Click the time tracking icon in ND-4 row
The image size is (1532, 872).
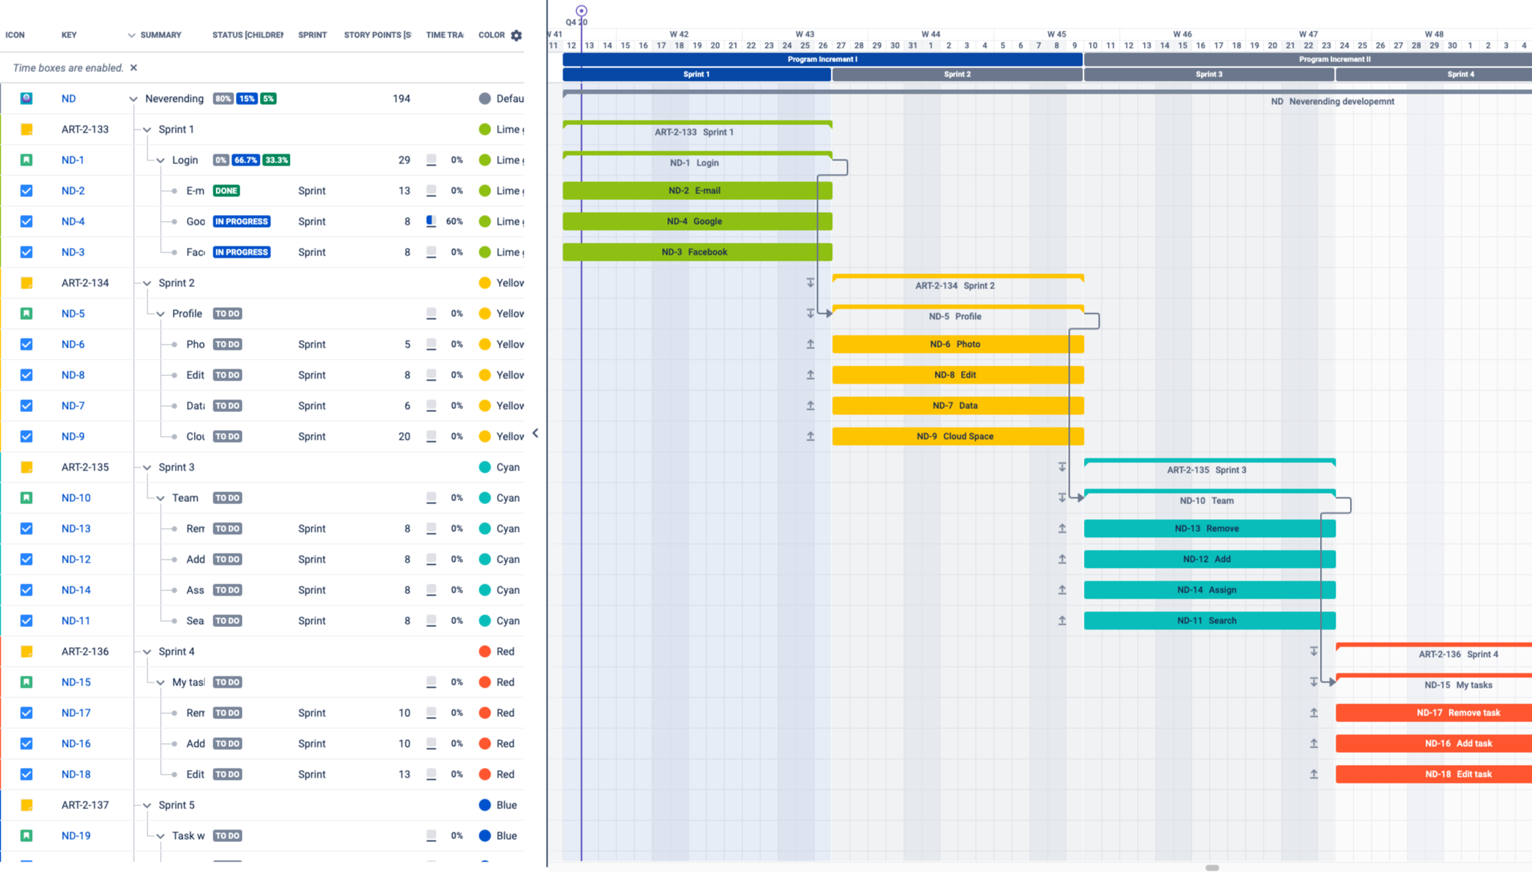pyautogui.click(x=431, y=221)
